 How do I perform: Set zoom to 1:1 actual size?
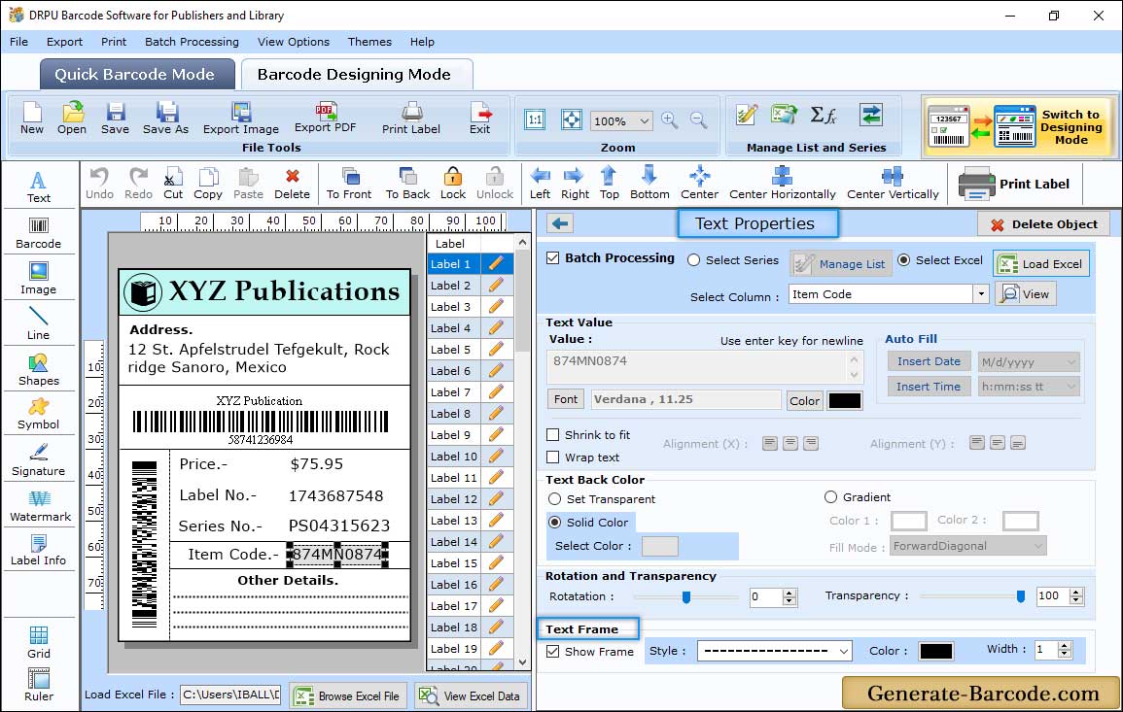(x=535, y=120)
